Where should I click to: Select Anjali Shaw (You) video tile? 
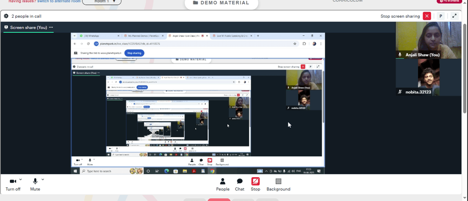(428, 40)
